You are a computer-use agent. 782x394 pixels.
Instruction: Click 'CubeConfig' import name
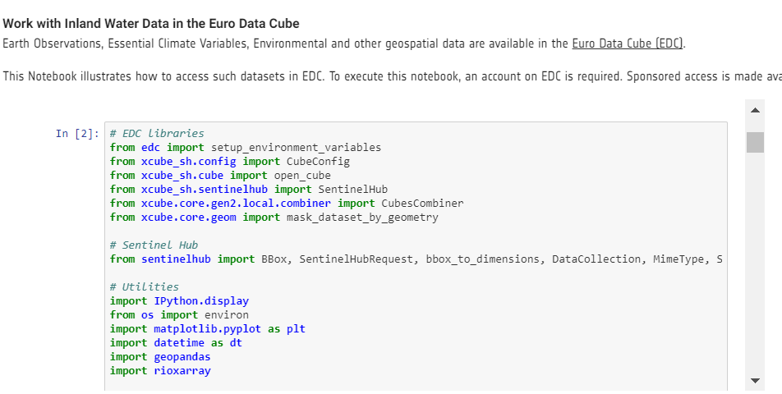pyautogui.click(x=318, y=162)
